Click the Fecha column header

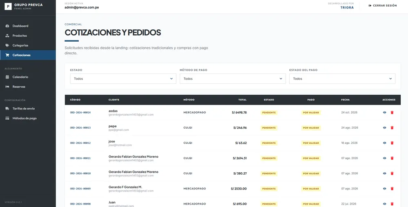(x=345, y=100)
